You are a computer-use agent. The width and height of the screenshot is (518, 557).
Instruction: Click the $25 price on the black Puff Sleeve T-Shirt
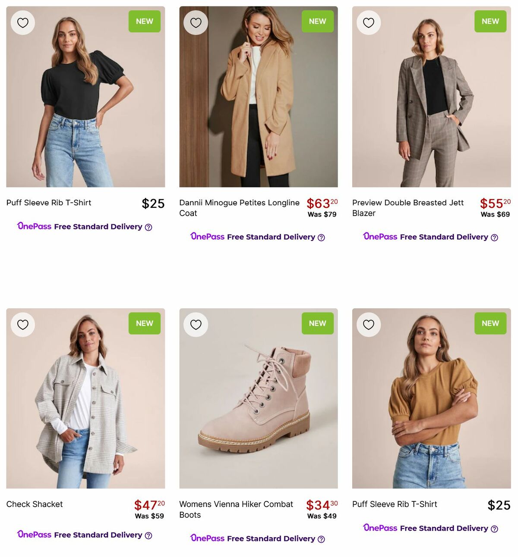pos(153,203)
